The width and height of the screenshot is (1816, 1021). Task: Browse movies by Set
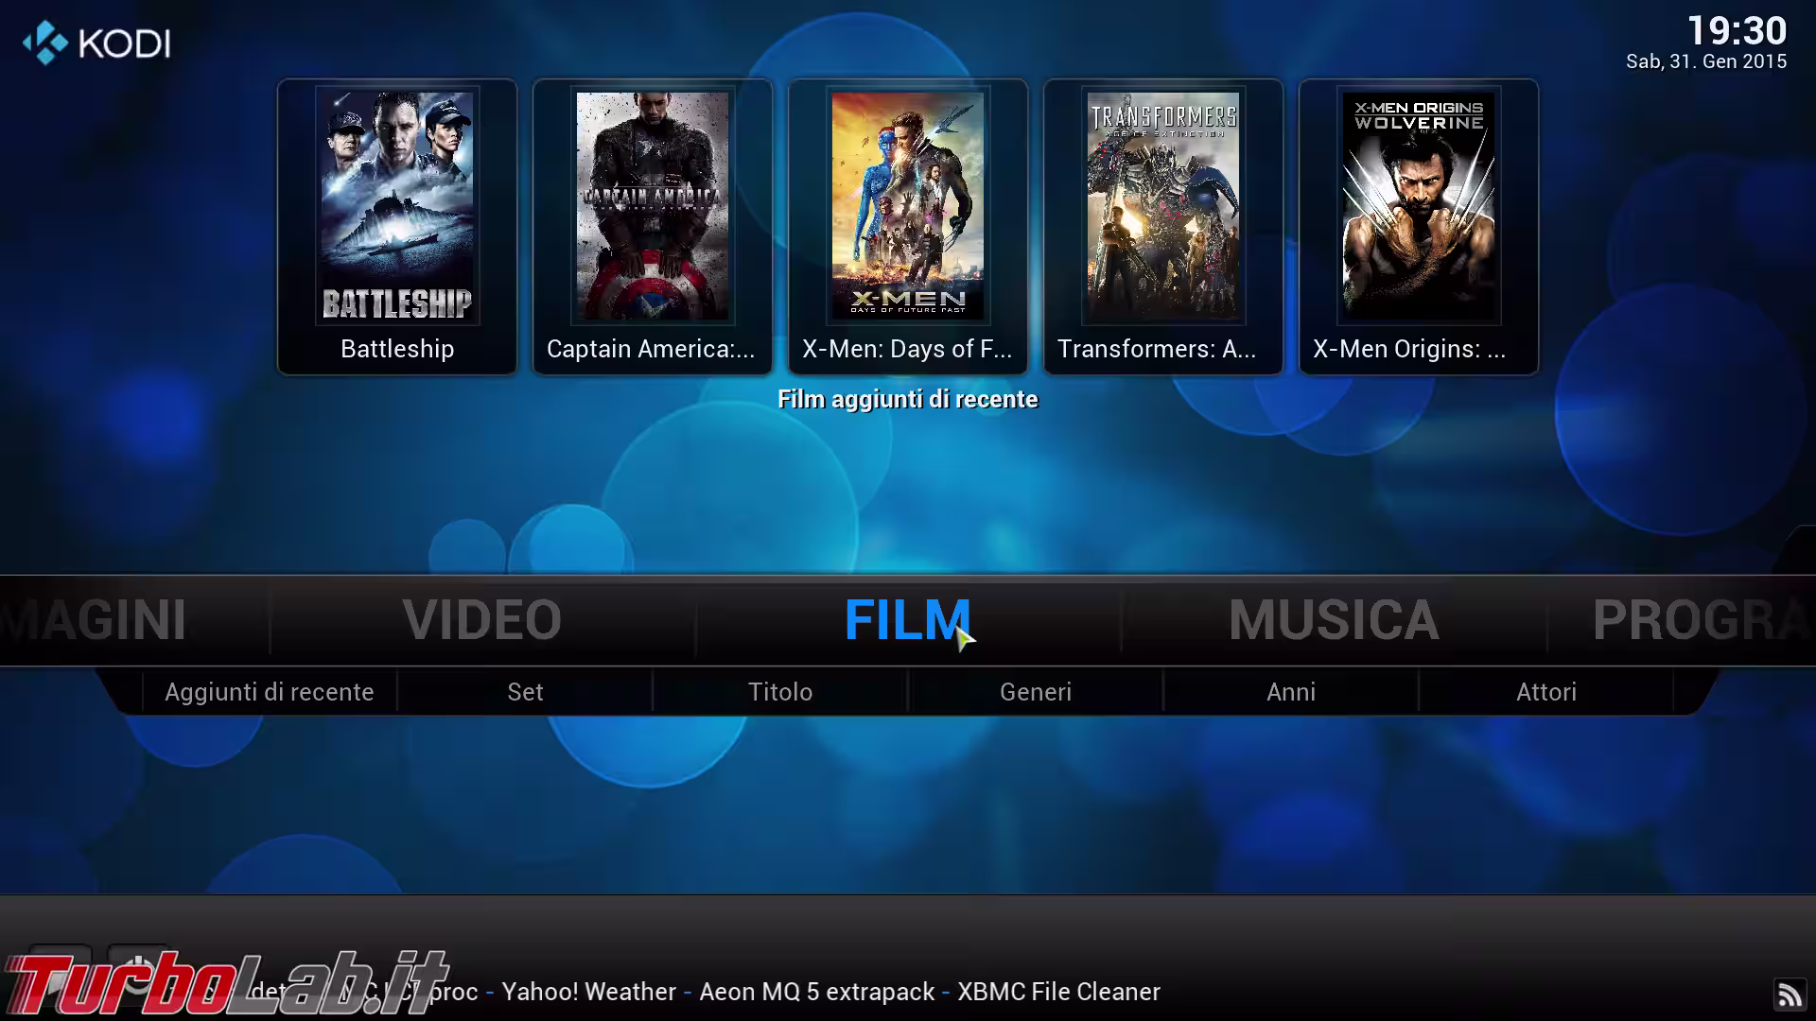(x=525, y=692)
